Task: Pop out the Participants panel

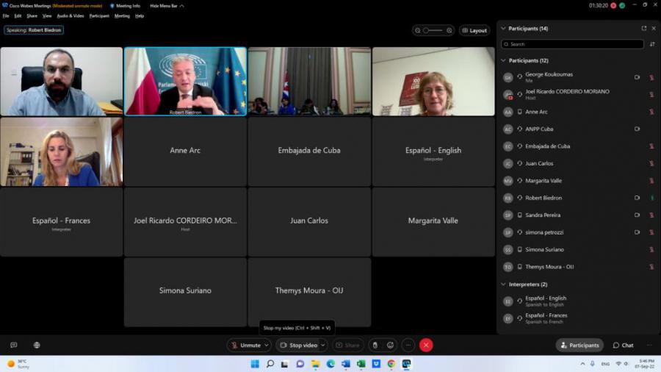Action: click(x=644, y=29)
